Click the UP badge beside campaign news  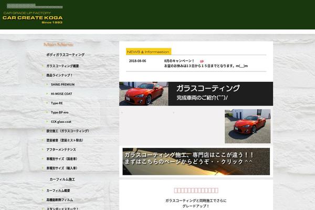coord(202,61)
